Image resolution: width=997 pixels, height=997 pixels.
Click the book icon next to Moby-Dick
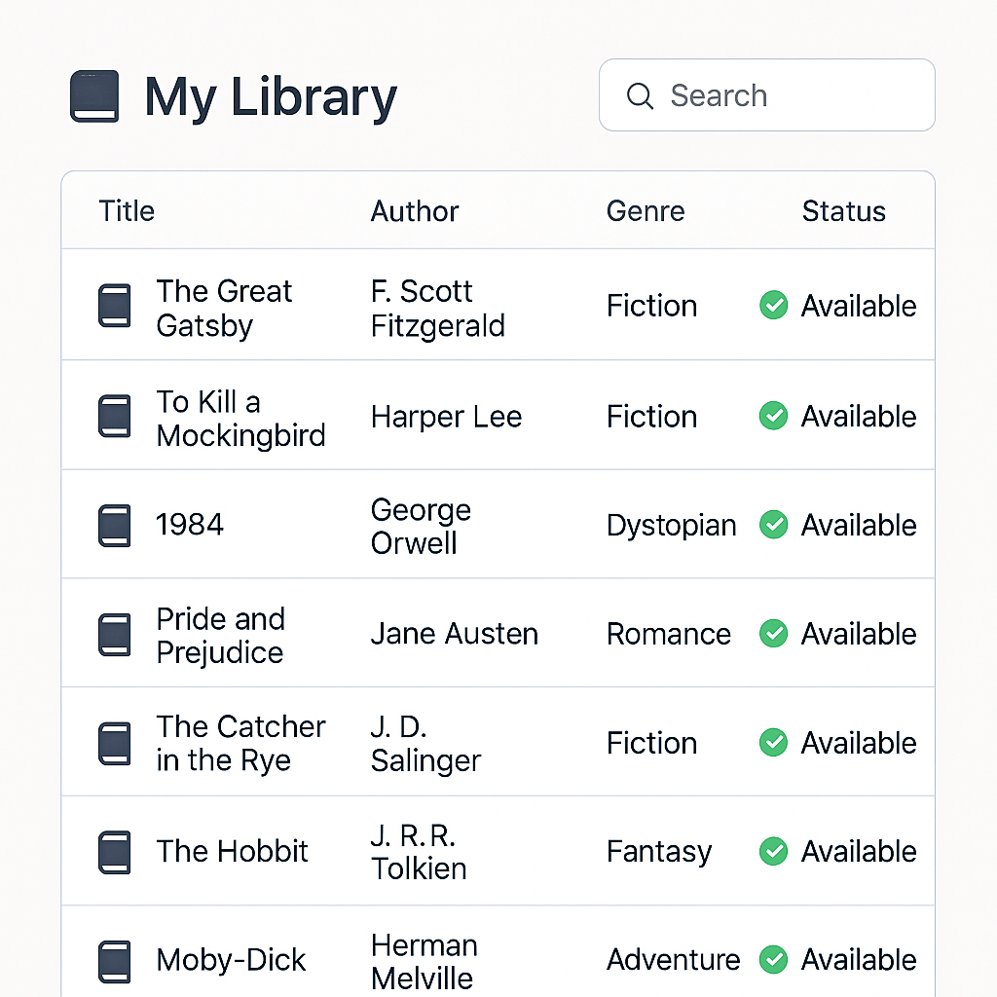coord(114,960)
